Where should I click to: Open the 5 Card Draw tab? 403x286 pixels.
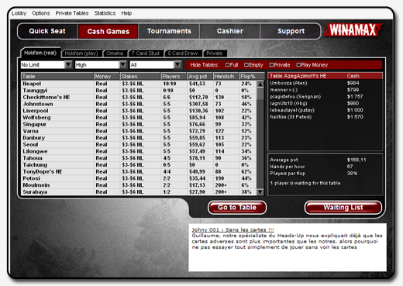point(183,53)
